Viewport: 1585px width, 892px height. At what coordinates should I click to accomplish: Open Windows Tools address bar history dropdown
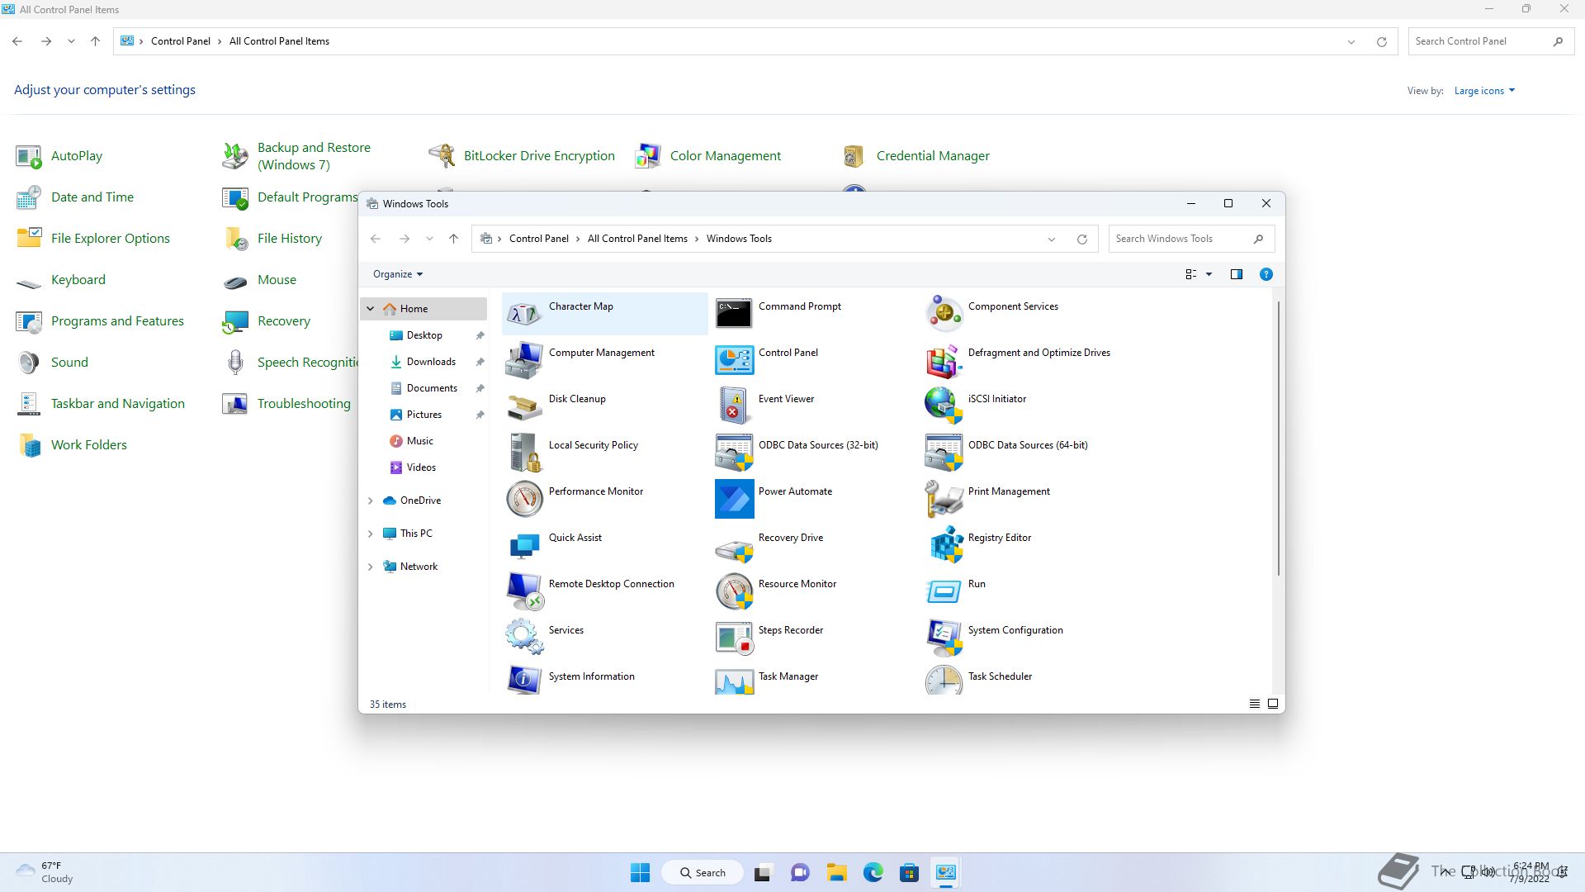(x=1051, y=240)
